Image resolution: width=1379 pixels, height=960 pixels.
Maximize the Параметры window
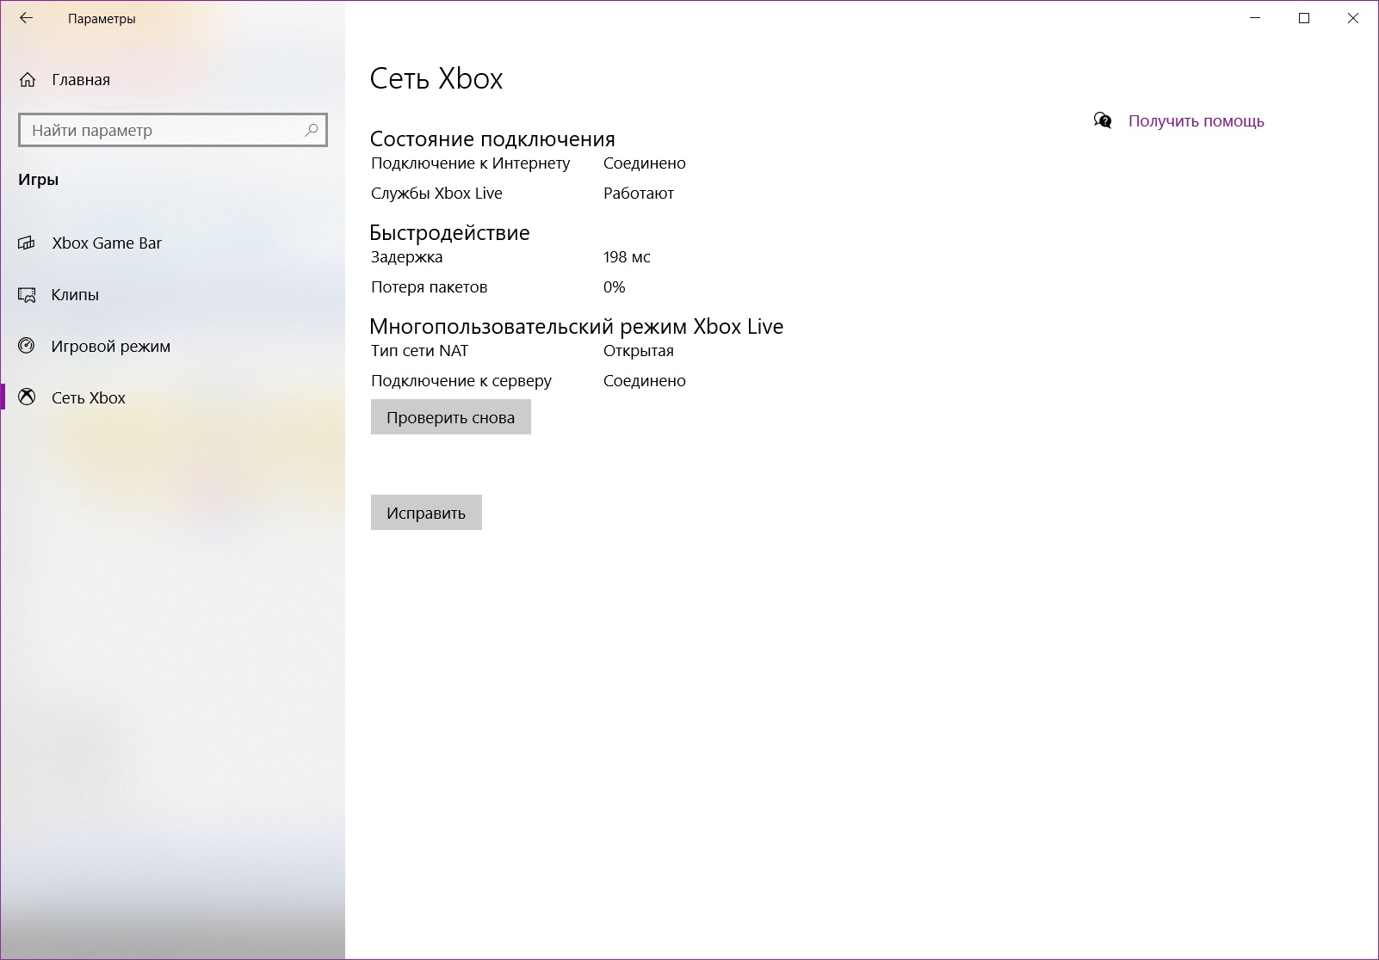(x=1304, y=18)
